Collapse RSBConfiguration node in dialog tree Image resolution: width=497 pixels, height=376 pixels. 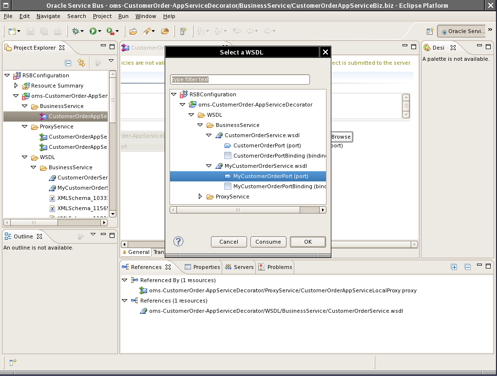pos(173,94)
